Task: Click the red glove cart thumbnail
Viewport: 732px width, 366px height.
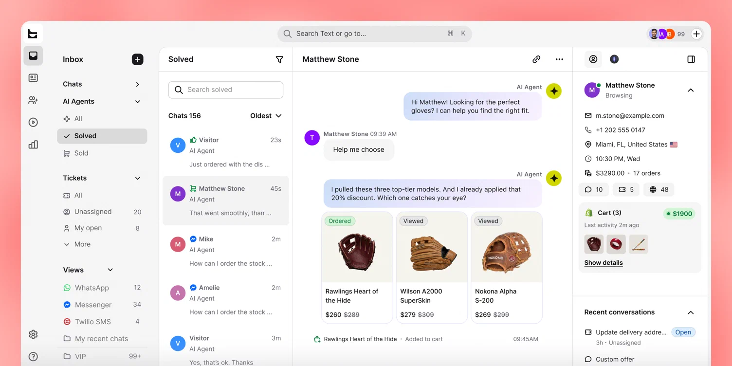Action: coord(594,244)
